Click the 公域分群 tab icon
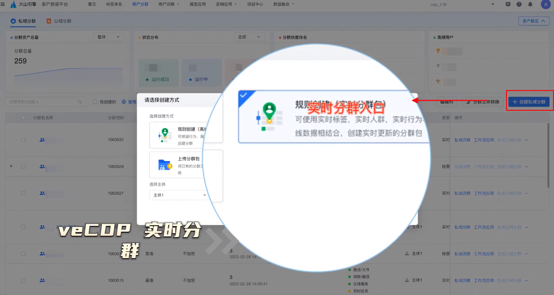Viewport: 554px width, 295px height. pyautogui.click(x=49, y=21)
